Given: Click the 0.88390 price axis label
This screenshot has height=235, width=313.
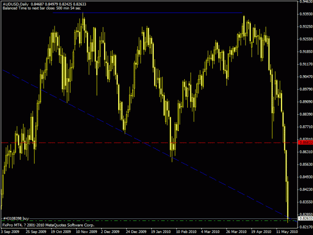Looking at the screenshot, I should (x=306, y=114).
